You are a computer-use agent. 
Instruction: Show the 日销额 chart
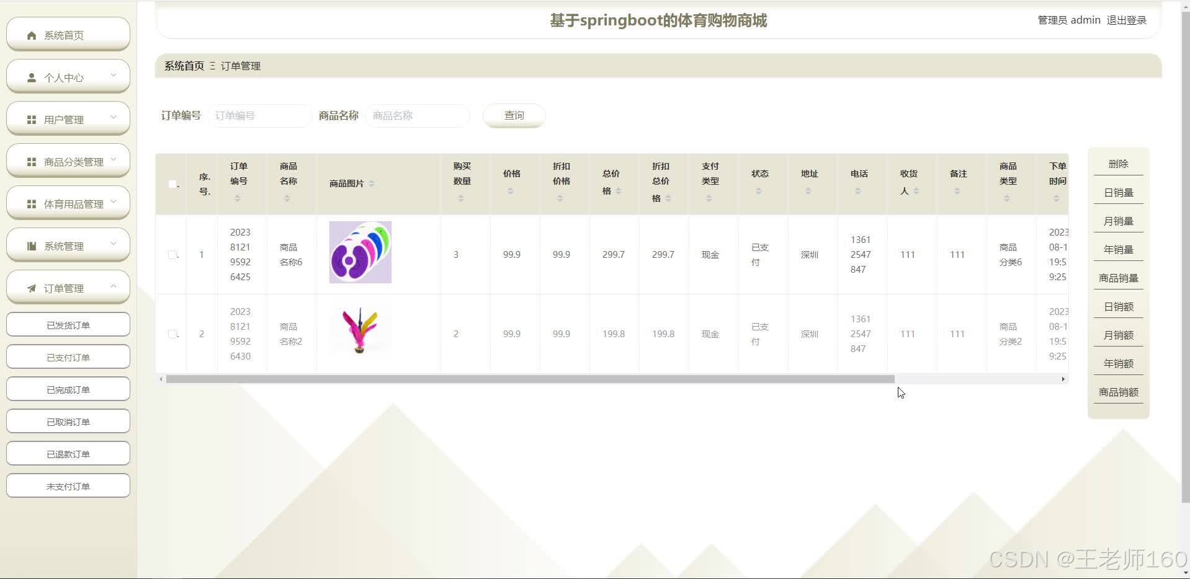click(1118, 306)
